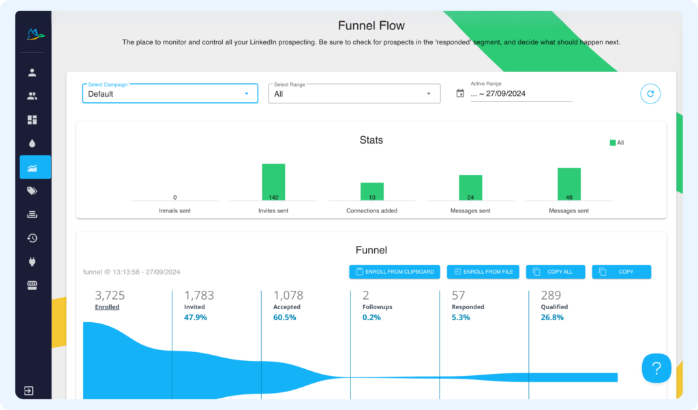Expand the Select Campaign dropdown
This screenshot has width=698, height=410.
point(170,93)
